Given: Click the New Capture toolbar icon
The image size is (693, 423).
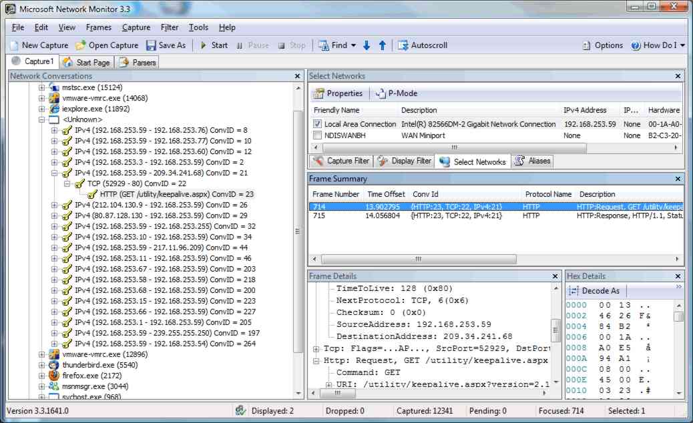Looking at the screenshot, I should click(x=15, y=45).
